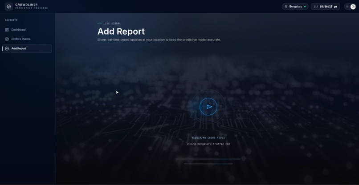Click the "NAVIGATE" sidebar heading
Viewport: 359px width, 185px height.
click(11, 20)
